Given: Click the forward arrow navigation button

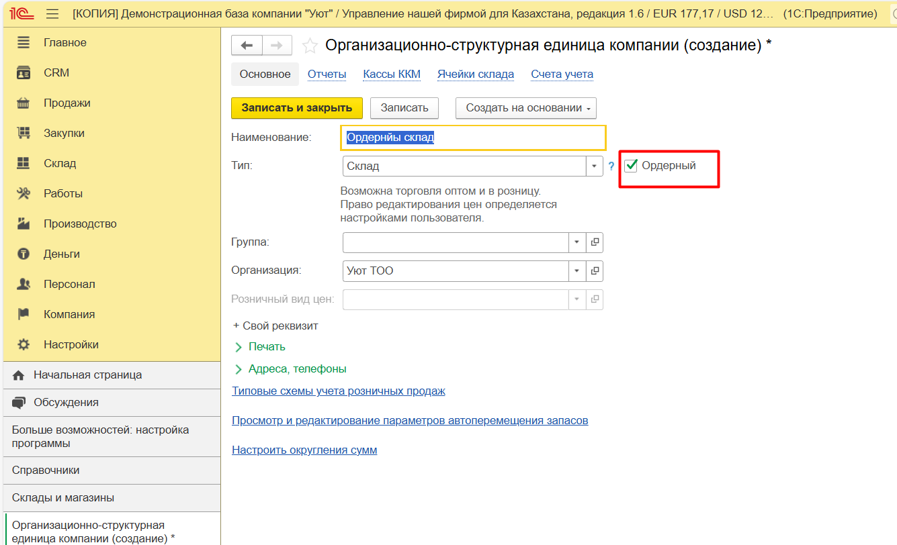Looking at the screenshot, I should (277, 46).
